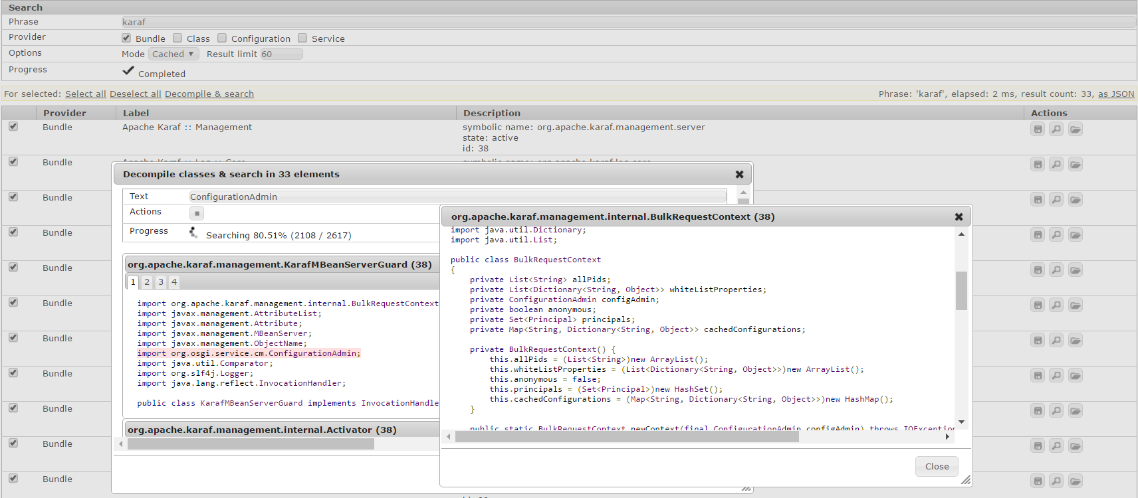Focus the Text field containing ConfigurationAdmin
Image resolution: width=1138 pixels, height=498 pixels.
click(457, 197)
